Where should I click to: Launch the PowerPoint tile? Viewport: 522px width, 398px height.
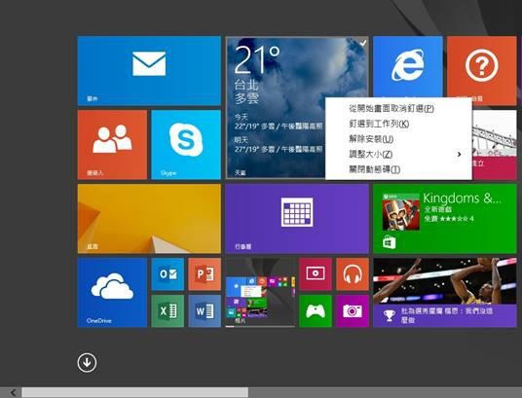(205, 274)
